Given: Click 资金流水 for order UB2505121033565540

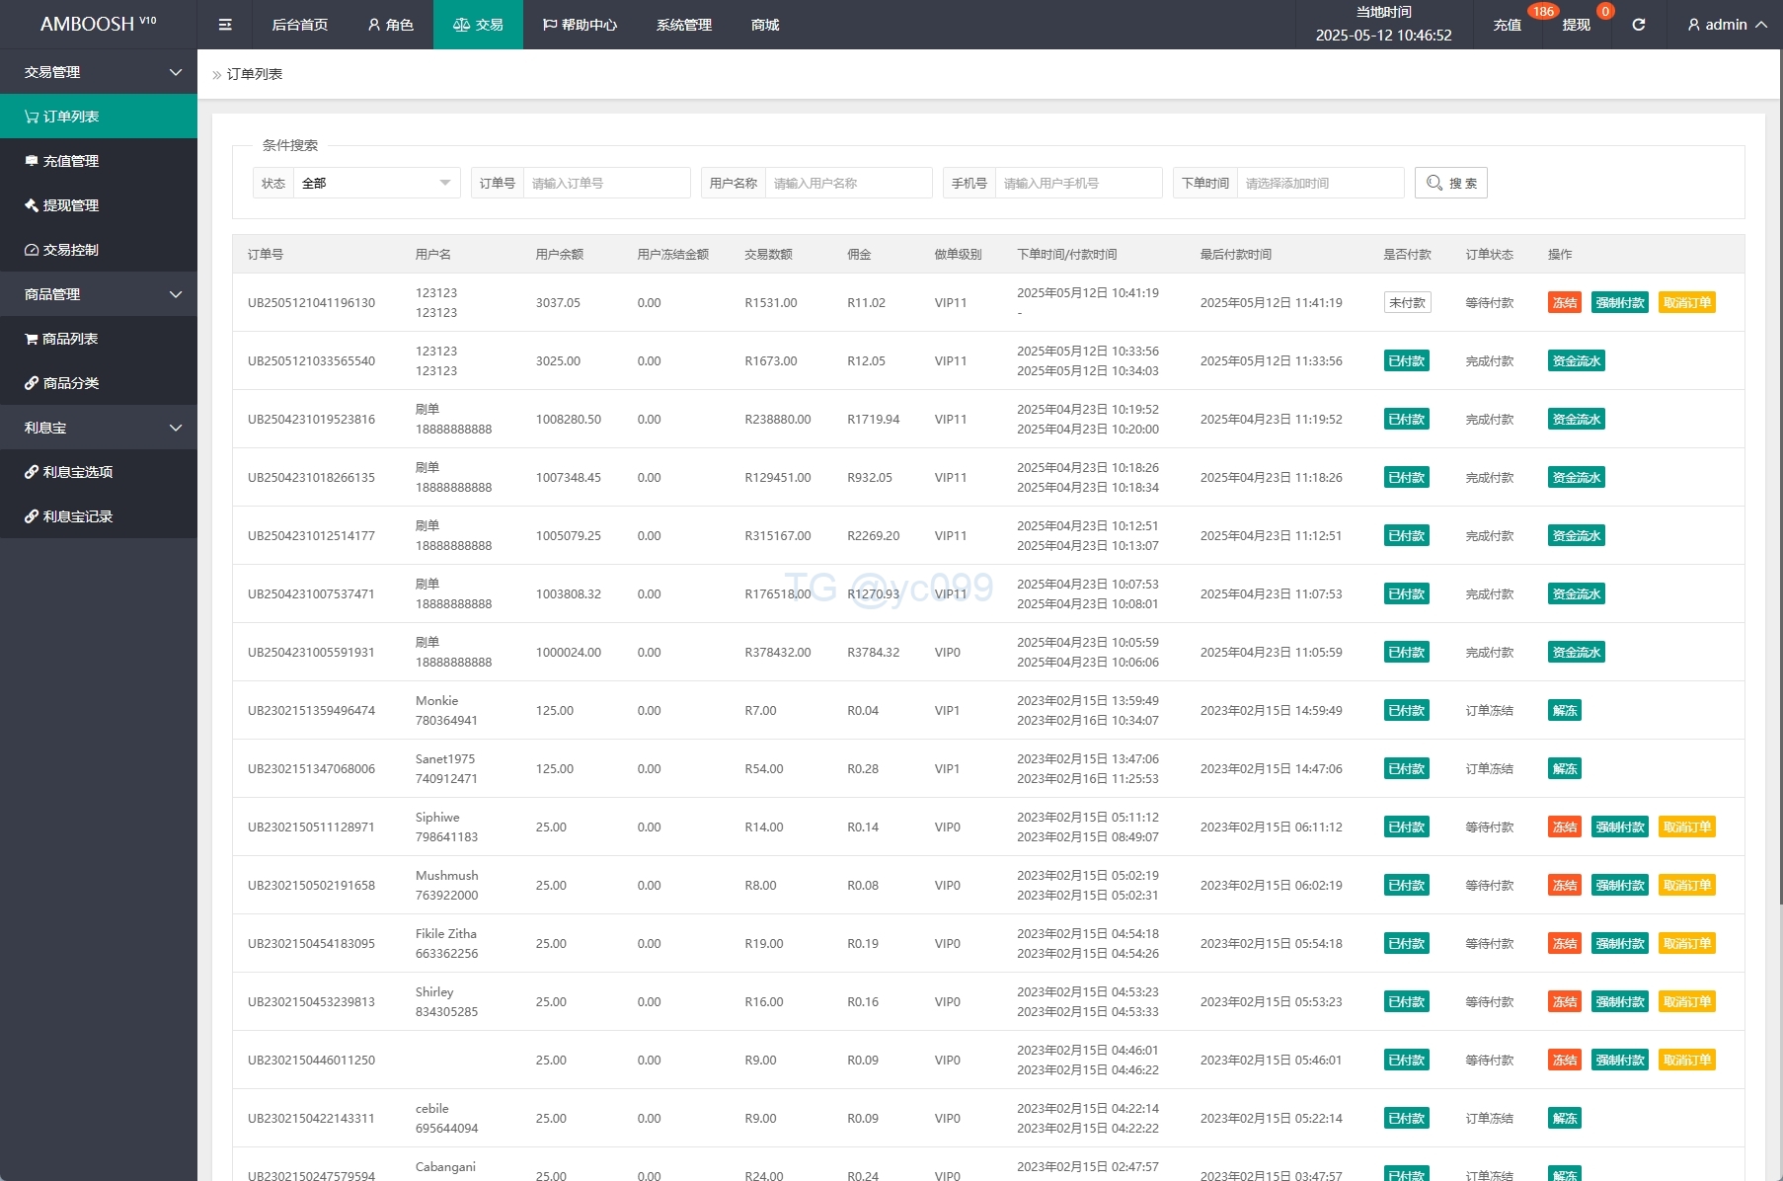Looking at the screenshot, I should (x=1576, y=361).
